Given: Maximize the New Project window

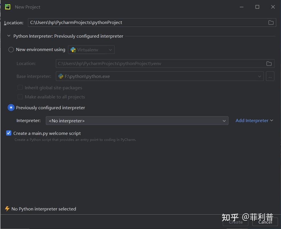Looking at the screenshot, I should [257, 7].
